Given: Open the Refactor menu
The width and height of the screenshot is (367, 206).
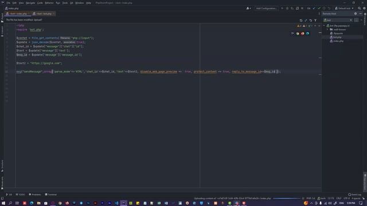Looking at the screenshot, I should [x=49, y=3].
